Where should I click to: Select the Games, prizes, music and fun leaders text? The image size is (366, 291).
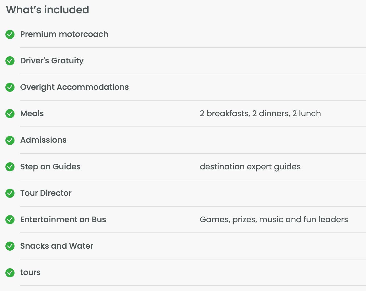coord(274,219)
